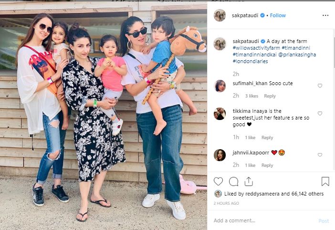Like the post with the heart icon
This screenshot has width=335, height=230.
[x=218, y=181]
